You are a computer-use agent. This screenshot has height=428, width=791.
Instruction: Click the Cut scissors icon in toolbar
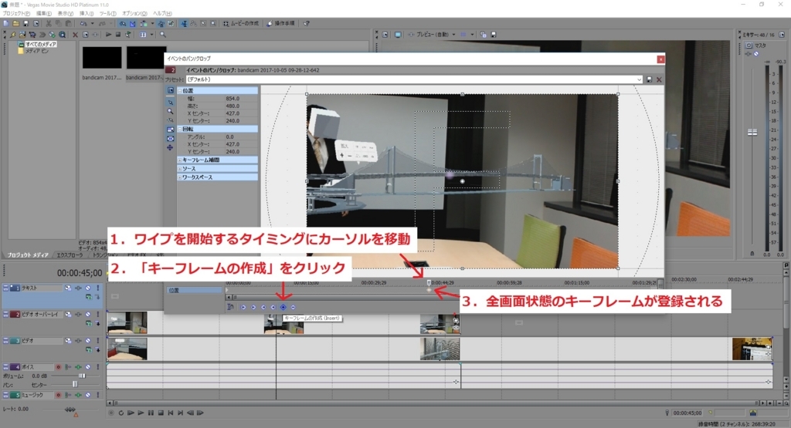[x=49, y=23]
